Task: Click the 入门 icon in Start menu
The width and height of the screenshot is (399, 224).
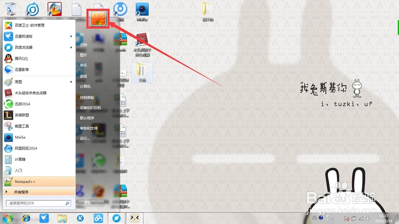Action: pos(8,170)
